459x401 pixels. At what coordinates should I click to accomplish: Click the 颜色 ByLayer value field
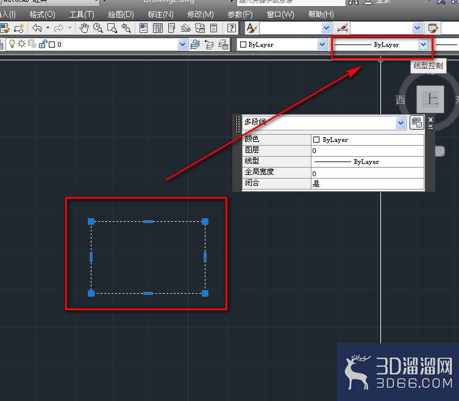(368, 140)
